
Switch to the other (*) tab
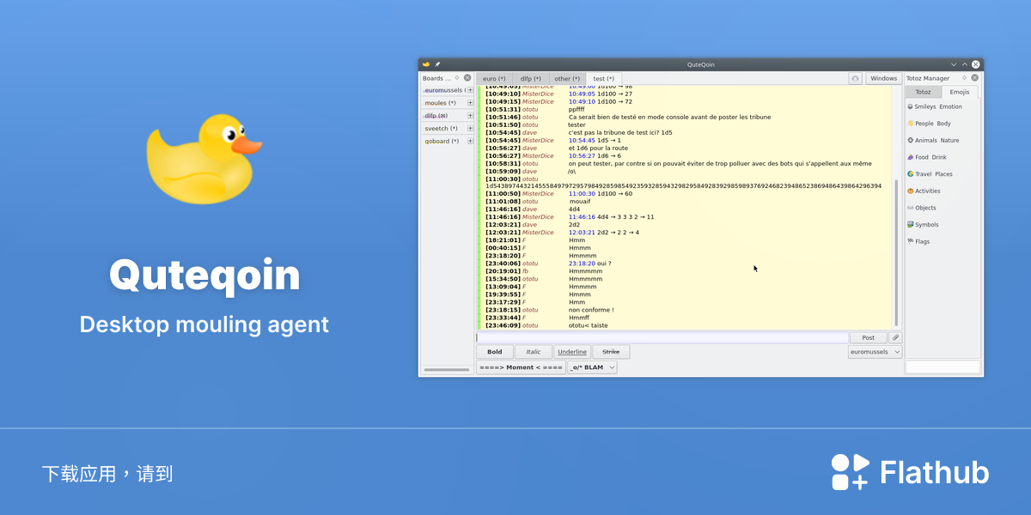567,78
